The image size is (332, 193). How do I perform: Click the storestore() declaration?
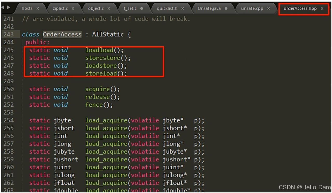[108, 58]
